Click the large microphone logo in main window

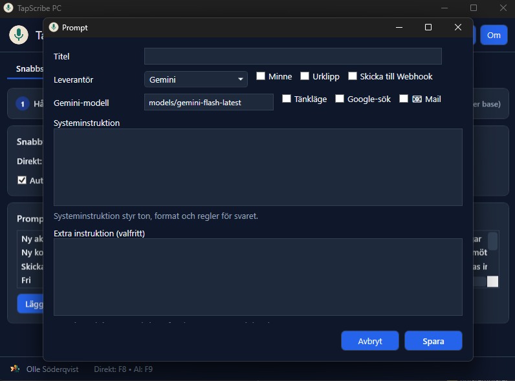click(x=19, y=35)
